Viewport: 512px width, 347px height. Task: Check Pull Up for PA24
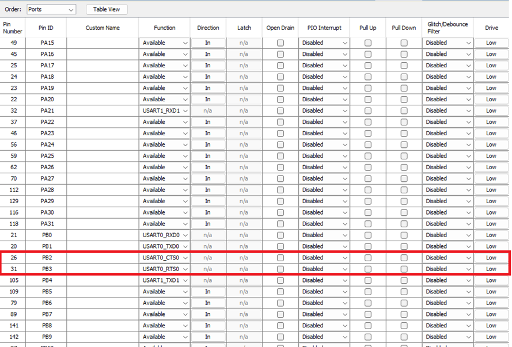click(367, 145)
